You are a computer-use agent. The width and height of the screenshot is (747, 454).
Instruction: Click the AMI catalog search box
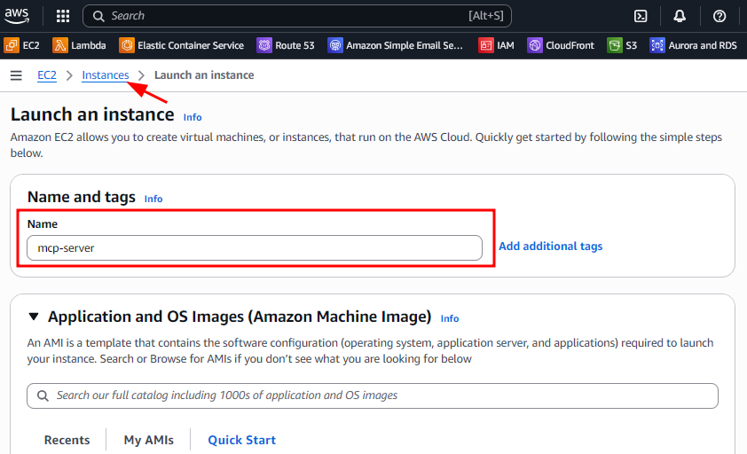pyautogui.click(x=373, y=395)
